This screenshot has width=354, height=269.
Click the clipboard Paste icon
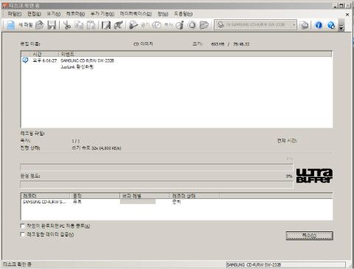(91, 25)
